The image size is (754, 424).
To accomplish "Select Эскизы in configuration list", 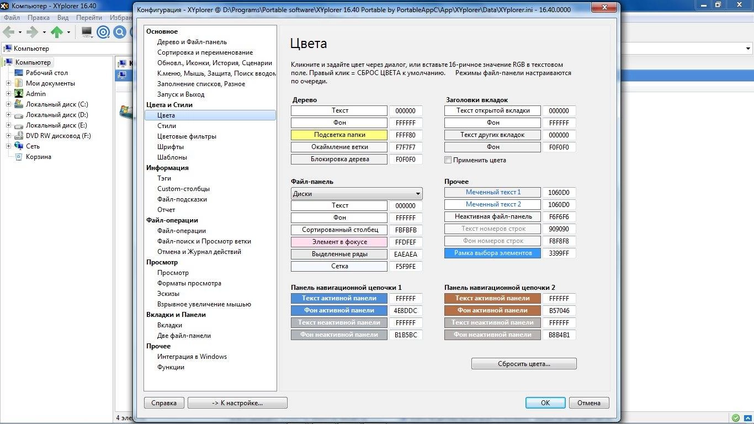I will tap(168, 294).
